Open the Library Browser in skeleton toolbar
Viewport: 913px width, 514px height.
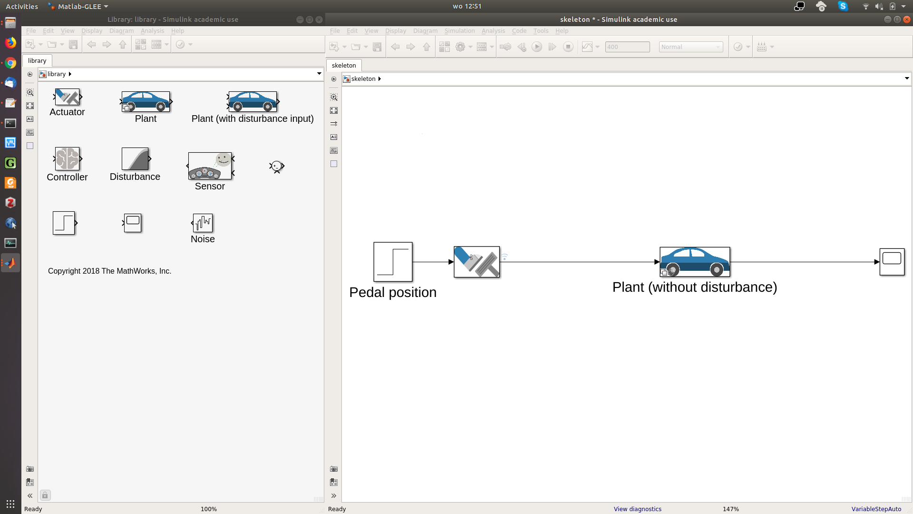pos(445,47)
